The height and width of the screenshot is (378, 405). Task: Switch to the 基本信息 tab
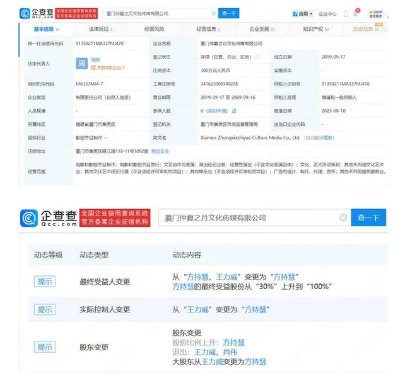47,29
